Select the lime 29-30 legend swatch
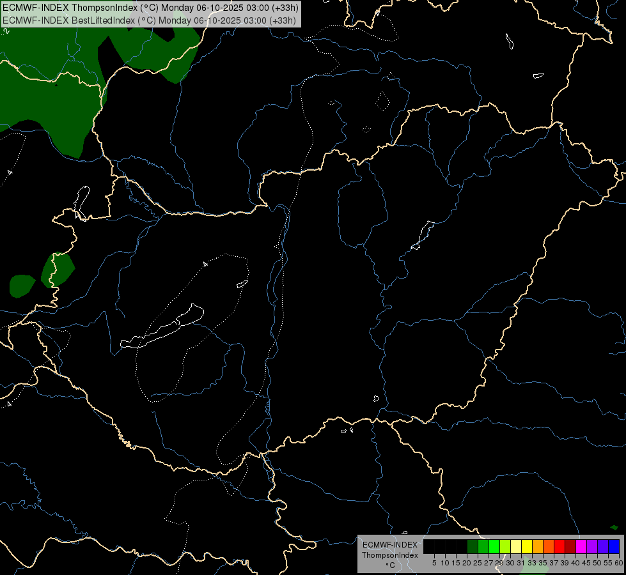 pos(505,546)
